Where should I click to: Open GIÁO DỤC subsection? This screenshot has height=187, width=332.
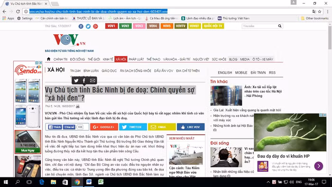[109, 71]
